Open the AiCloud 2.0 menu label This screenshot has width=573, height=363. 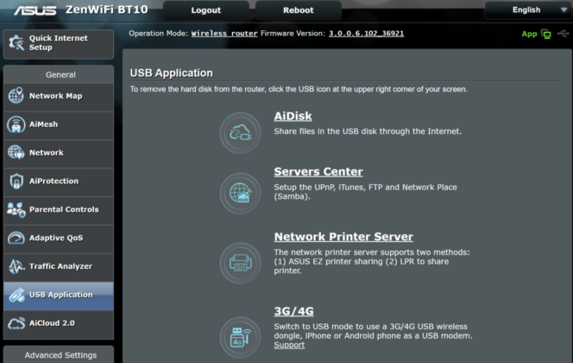tap(52, 323)
